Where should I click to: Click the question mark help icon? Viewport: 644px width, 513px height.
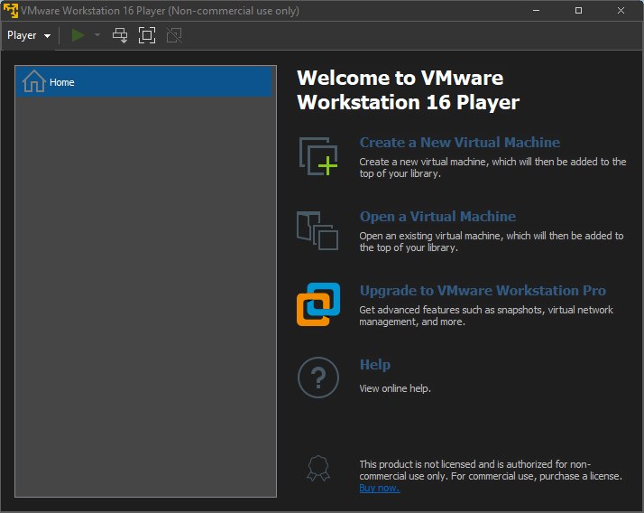click(318, 378)
